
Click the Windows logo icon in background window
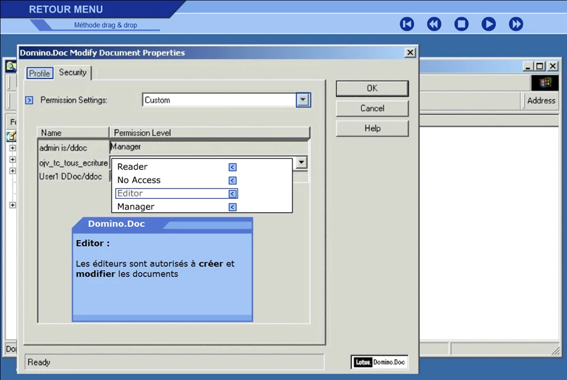point(545,83)
